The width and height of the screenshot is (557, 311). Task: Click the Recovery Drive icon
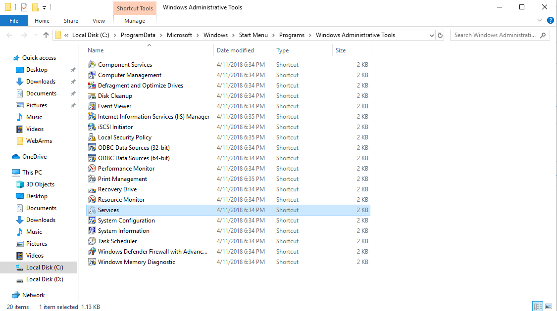[92, 189]
